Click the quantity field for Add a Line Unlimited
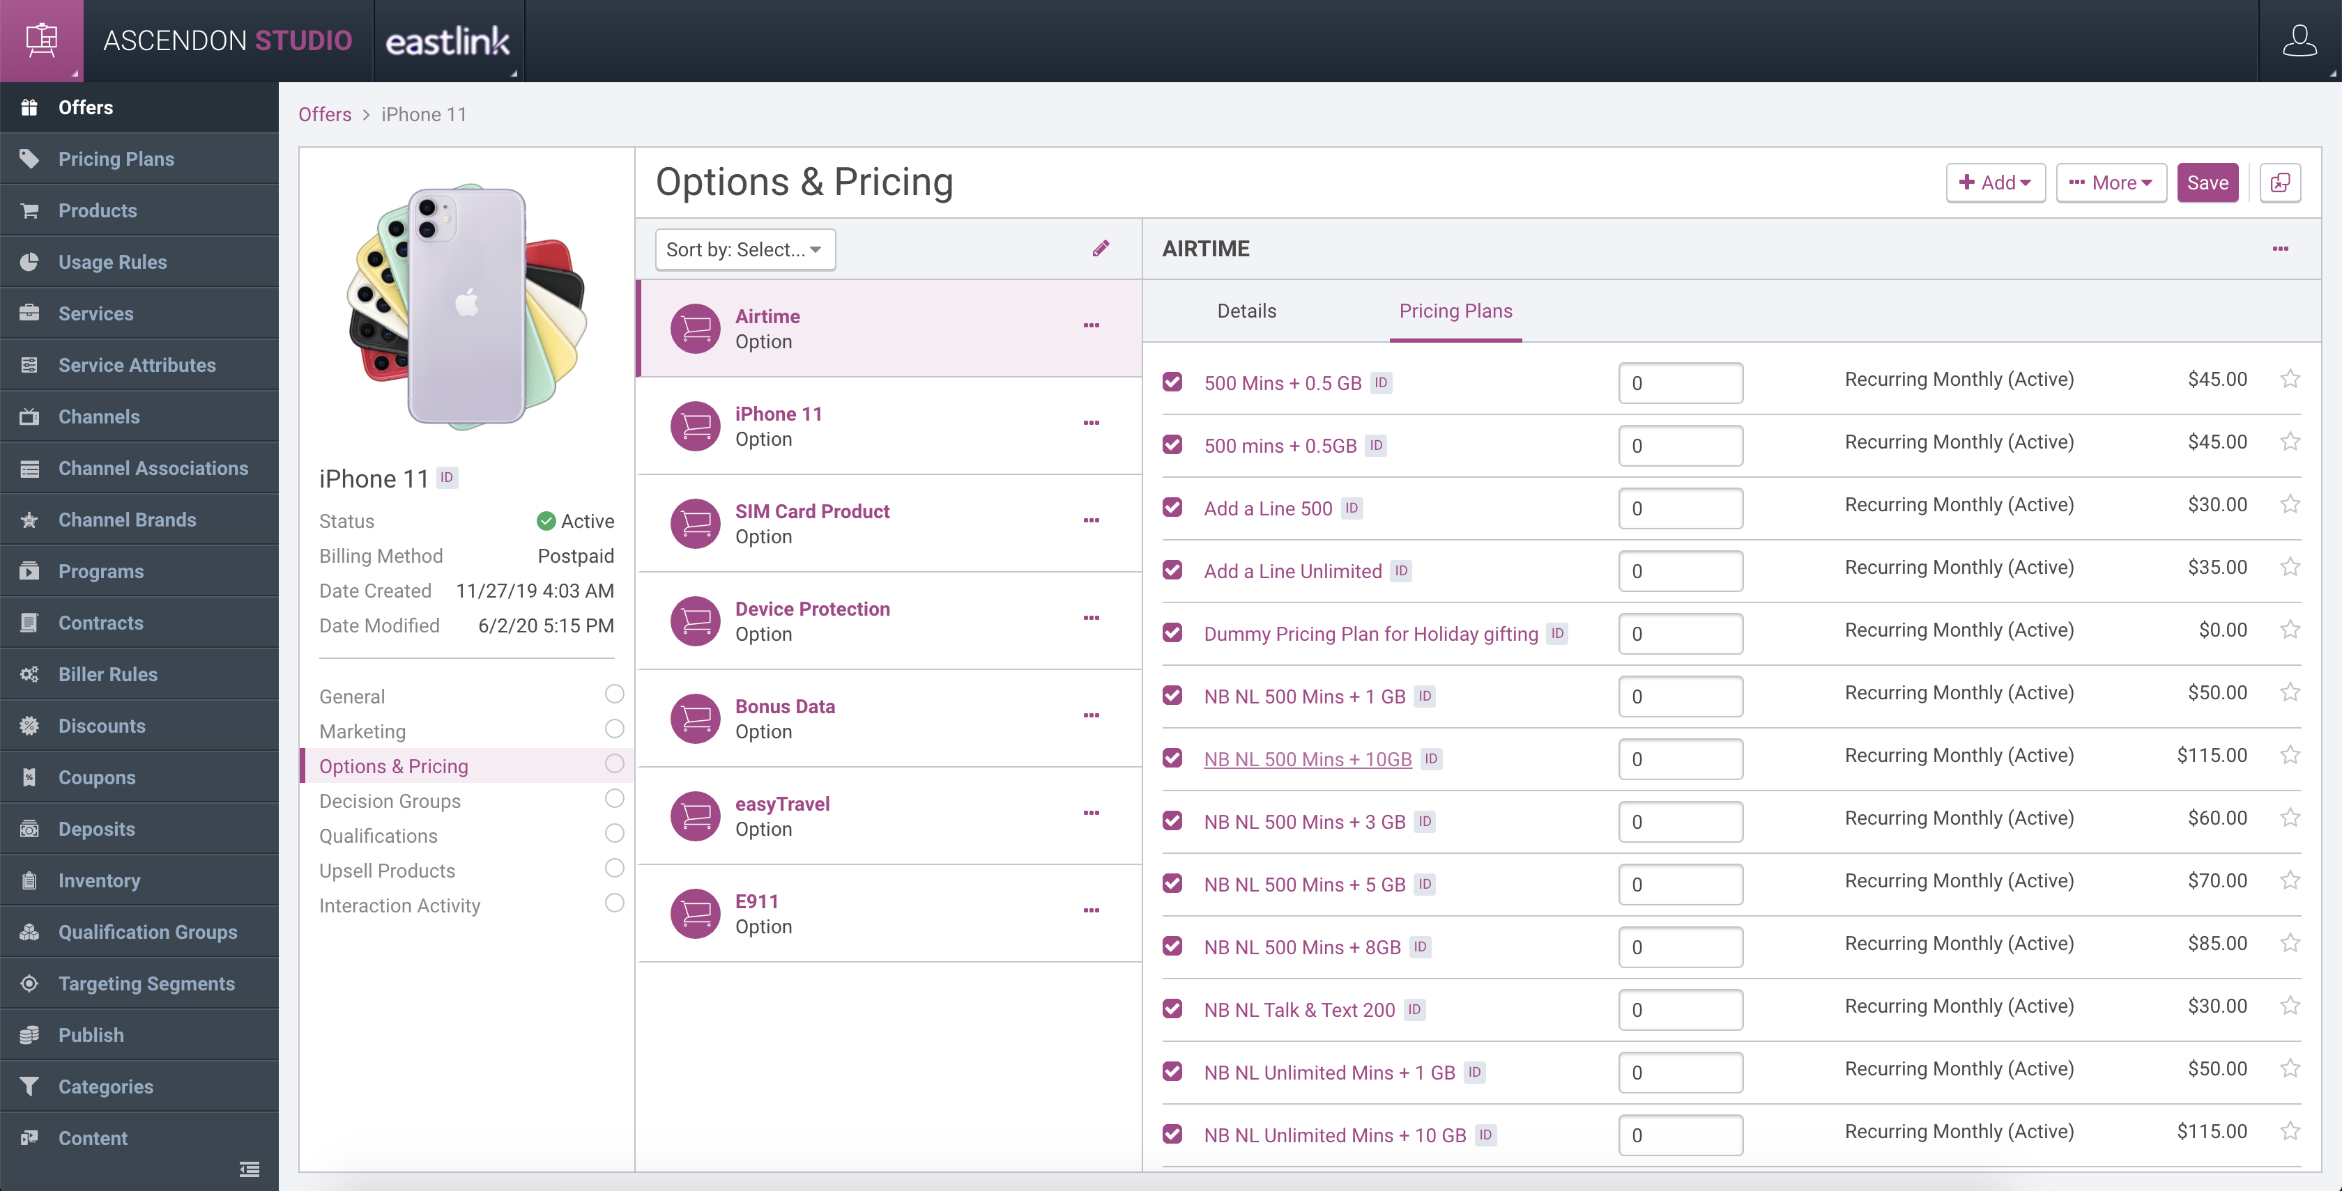2342x1191 pixels. pos(1679,571)
